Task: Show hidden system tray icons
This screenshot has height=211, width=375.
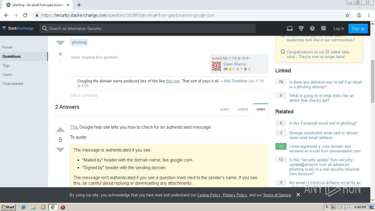Action: (x=327, y=207)
